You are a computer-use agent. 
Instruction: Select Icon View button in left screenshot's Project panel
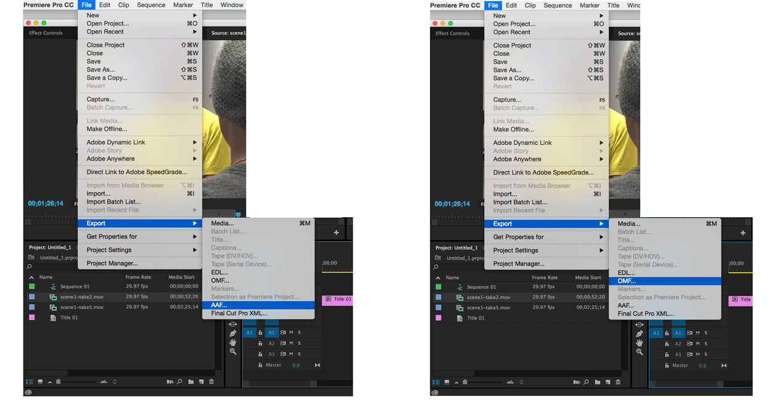(40, 382)
